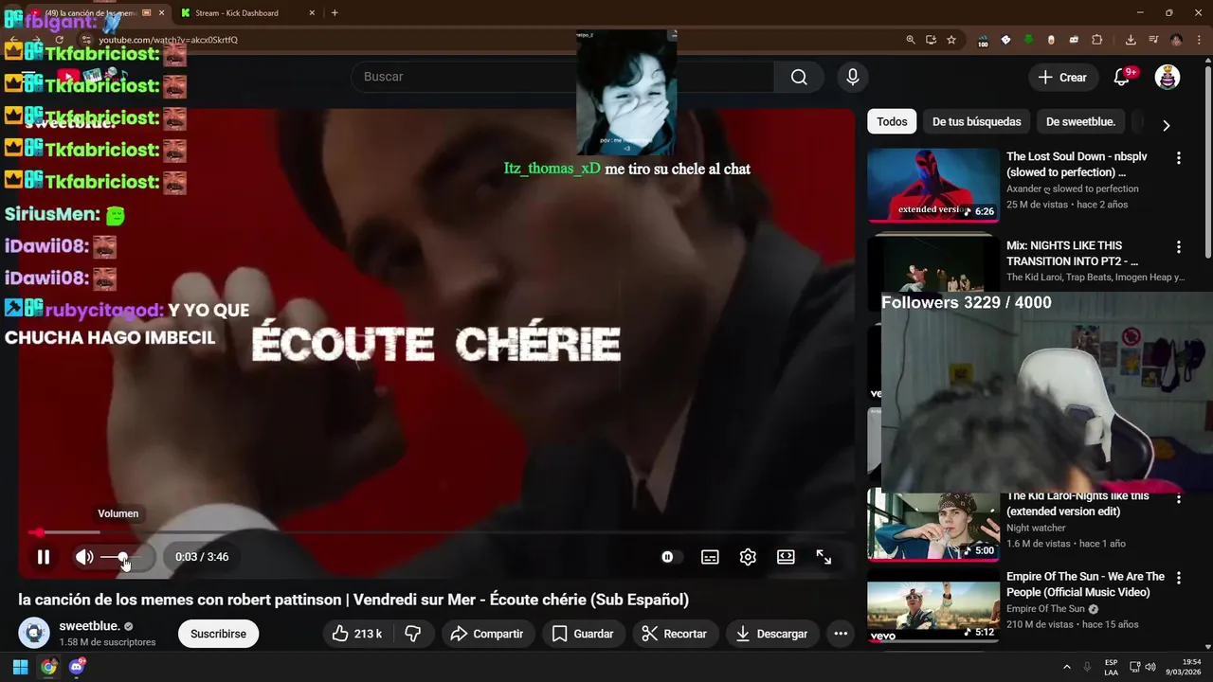Save video with Guardar

pyautogui.click(x=583, y=634)
